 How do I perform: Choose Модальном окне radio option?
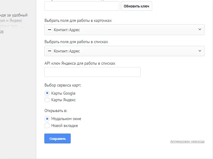(x=47, y=119)
